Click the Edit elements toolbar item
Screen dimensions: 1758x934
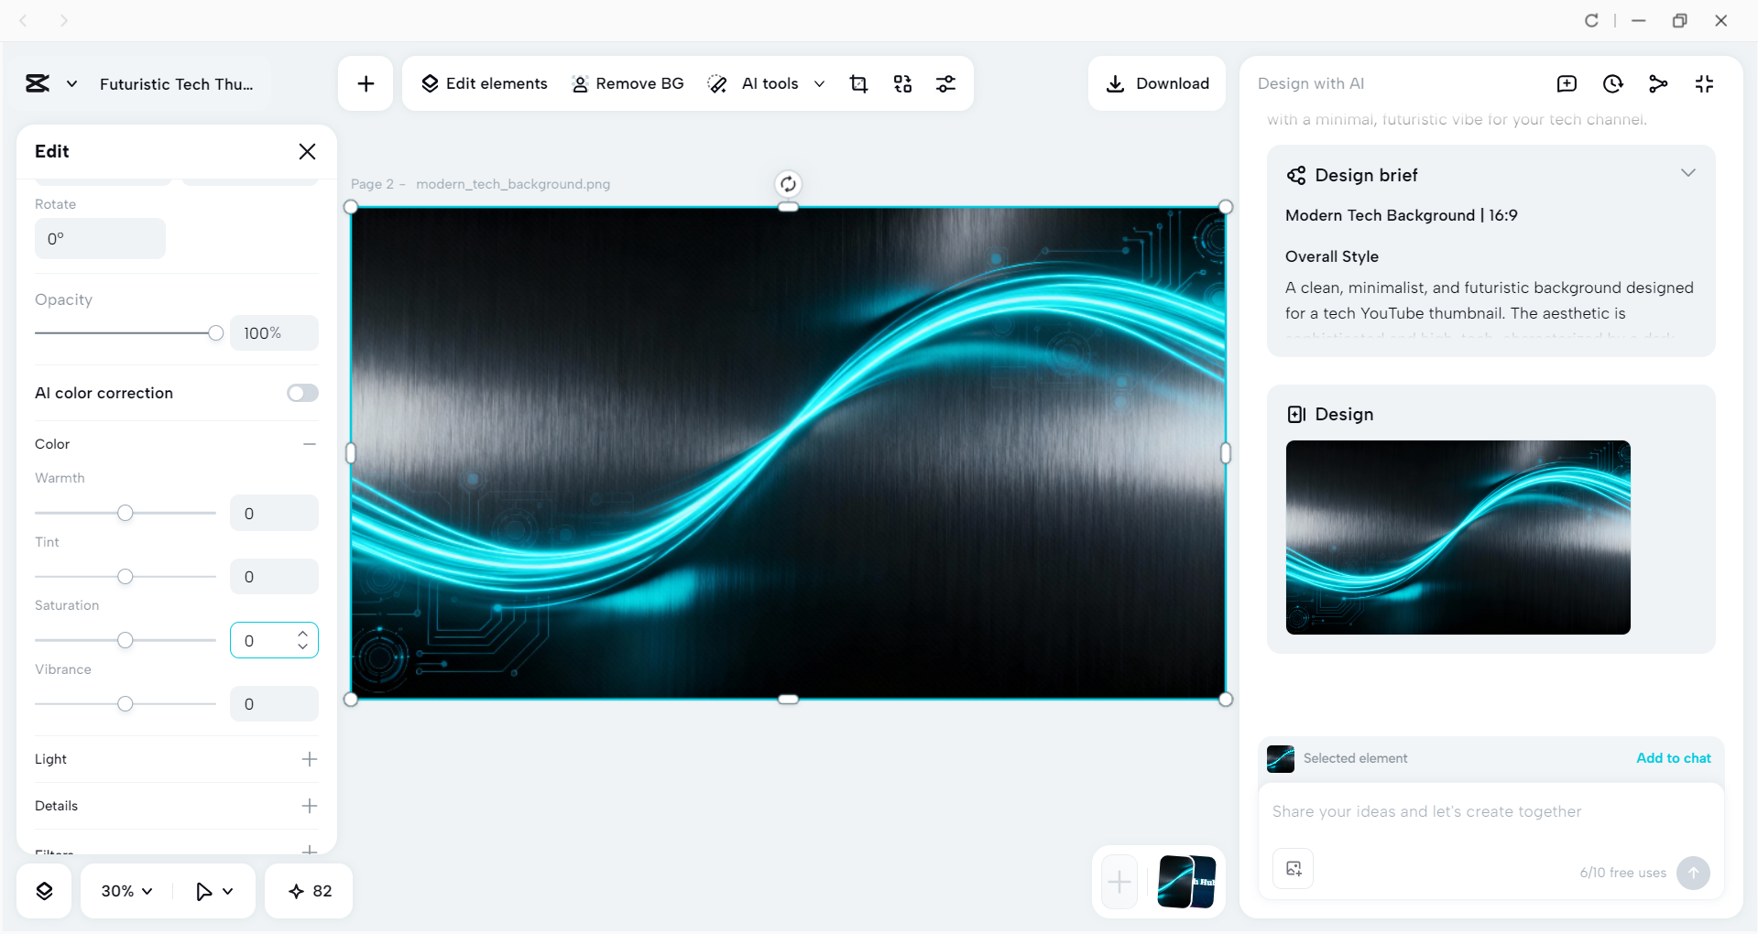click(485, 83)
